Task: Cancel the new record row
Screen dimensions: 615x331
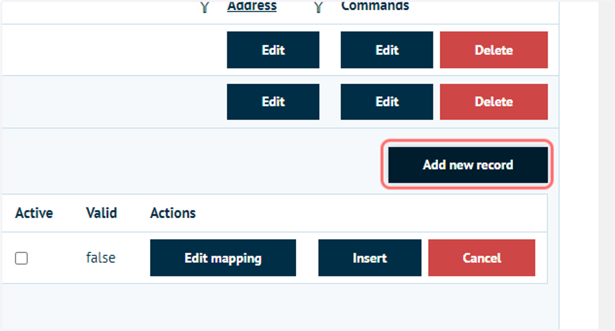Action: coord(482,258)
